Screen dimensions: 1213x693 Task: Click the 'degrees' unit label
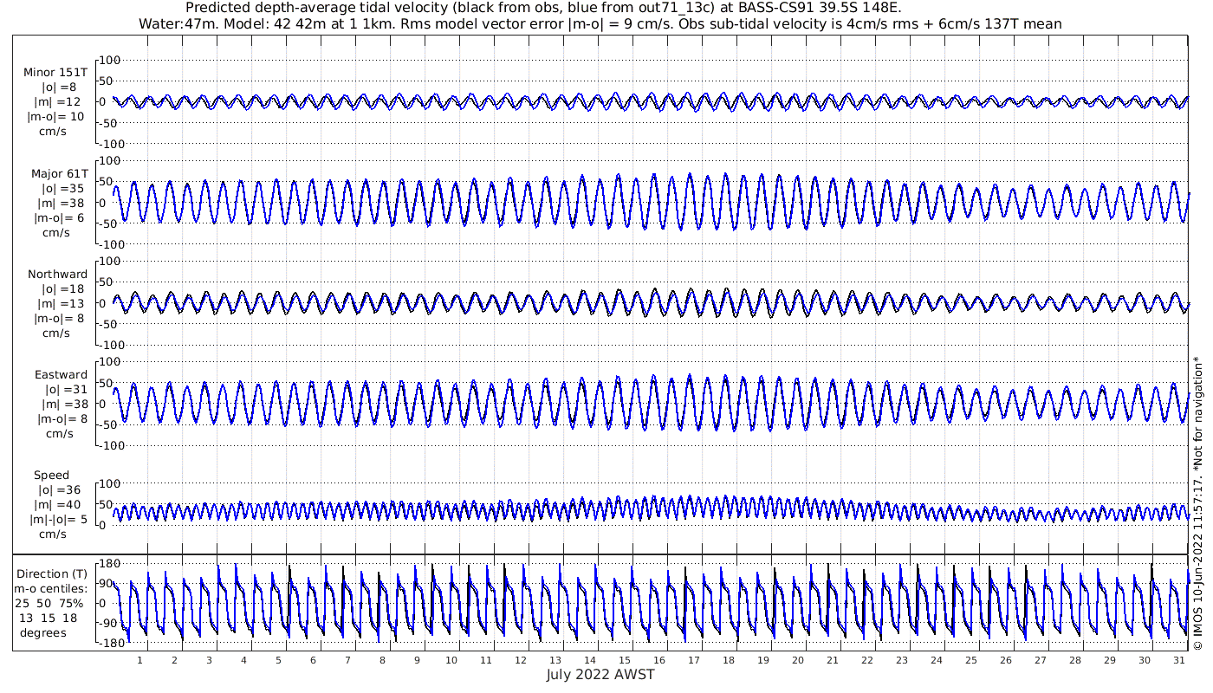click(x=42, y=632)
